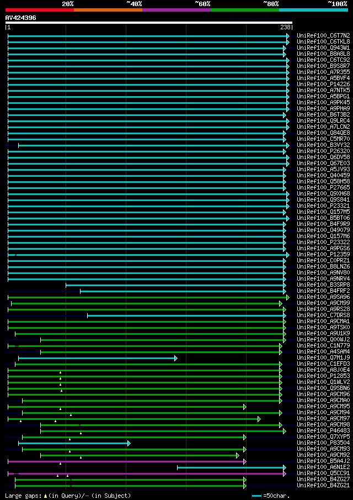353x500 pixels.
Task: Select the UniRef100_B5BT06 label
Action: 323,218
